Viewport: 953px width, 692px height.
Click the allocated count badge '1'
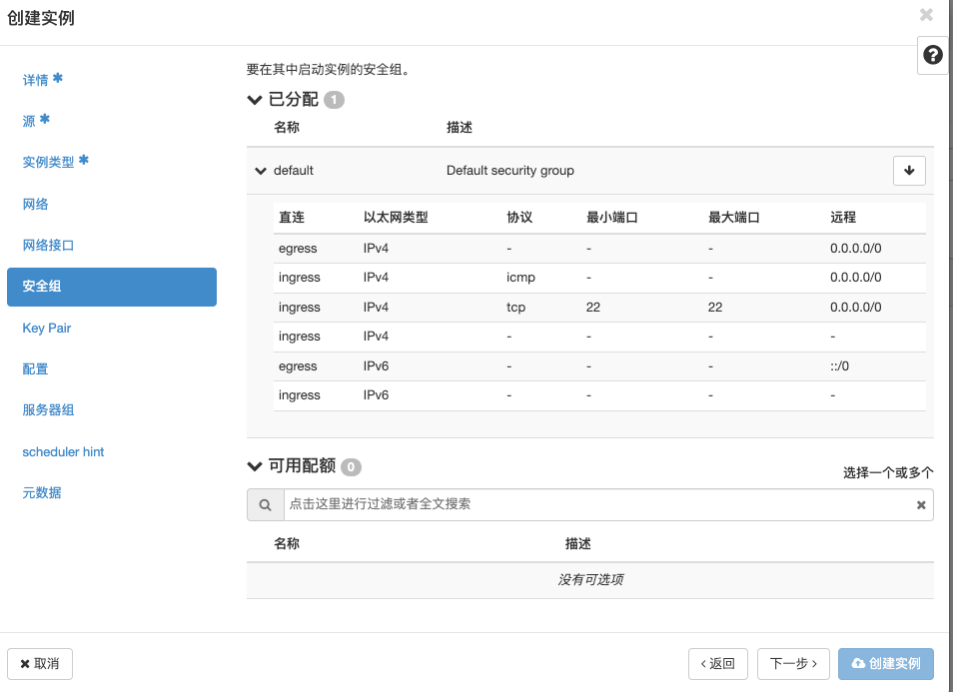point(334,100)
